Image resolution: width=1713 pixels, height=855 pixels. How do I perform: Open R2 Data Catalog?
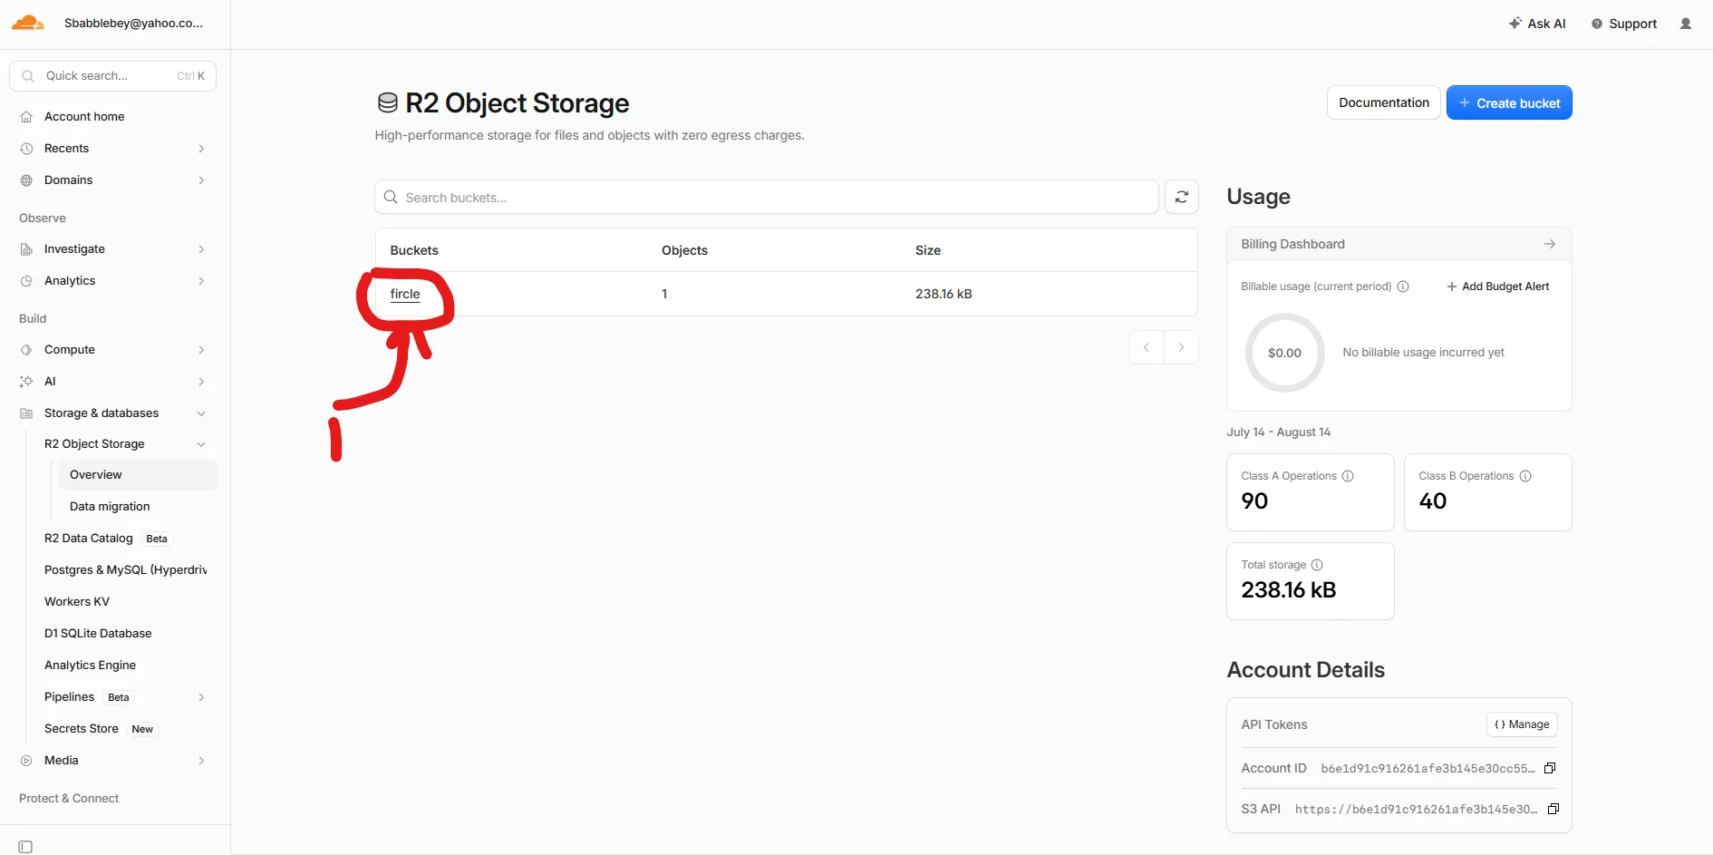click(x=89, y=539)
